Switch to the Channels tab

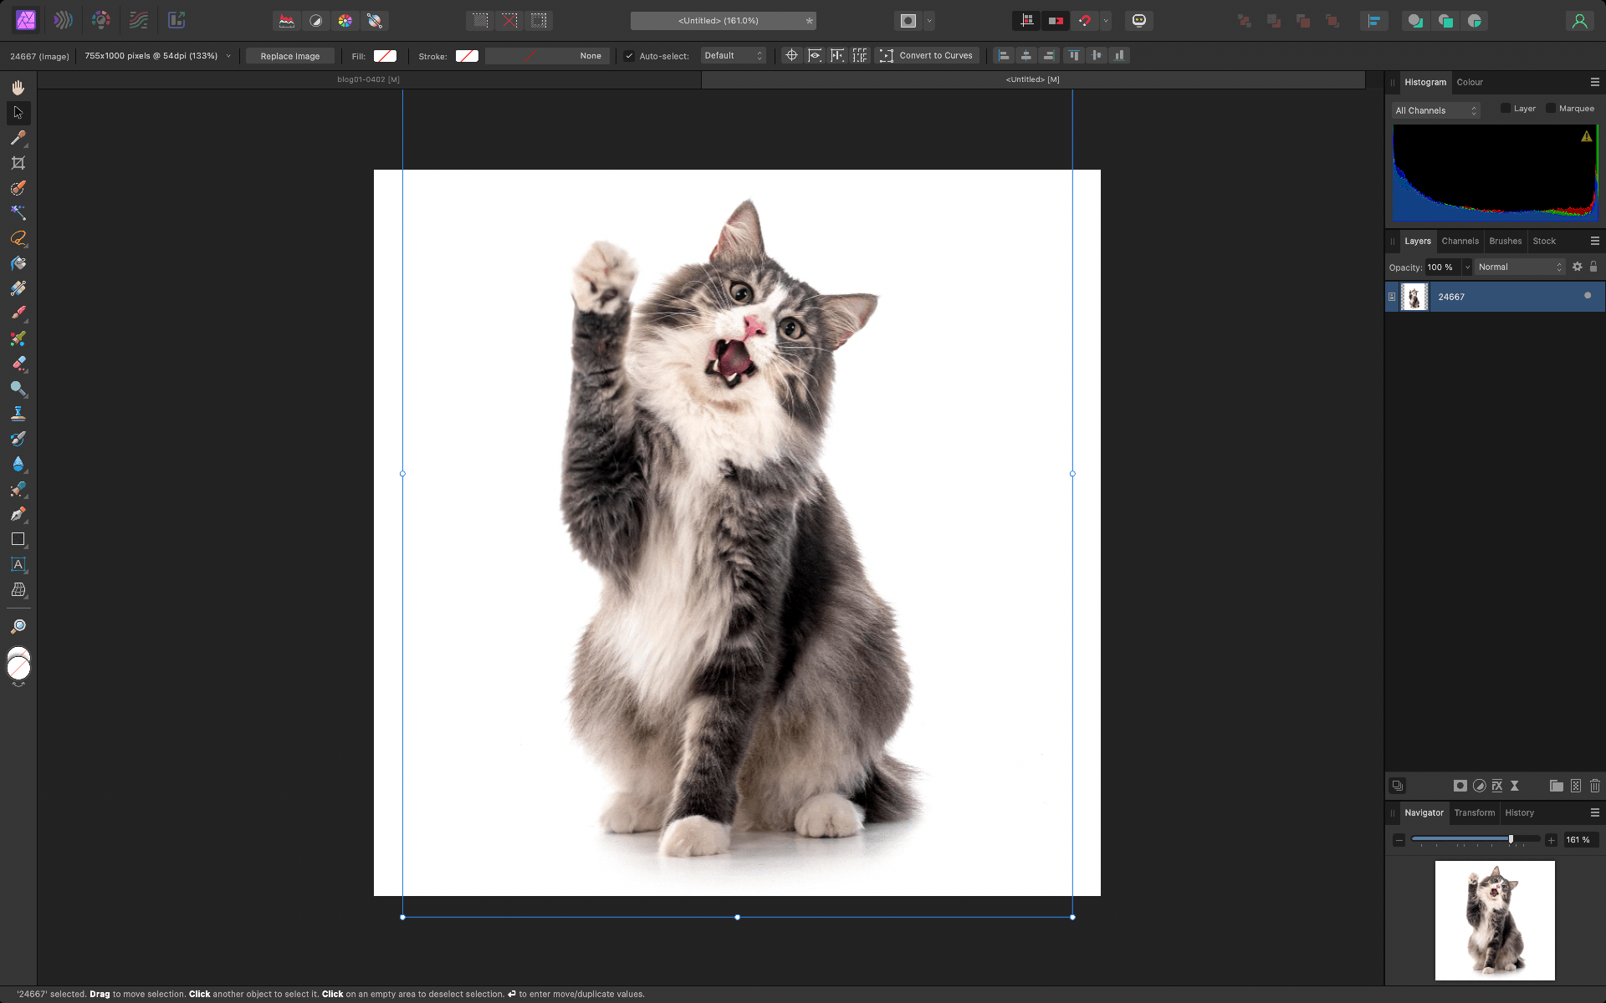(1459, 241)
